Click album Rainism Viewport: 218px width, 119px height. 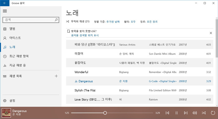tap(153, 99)
